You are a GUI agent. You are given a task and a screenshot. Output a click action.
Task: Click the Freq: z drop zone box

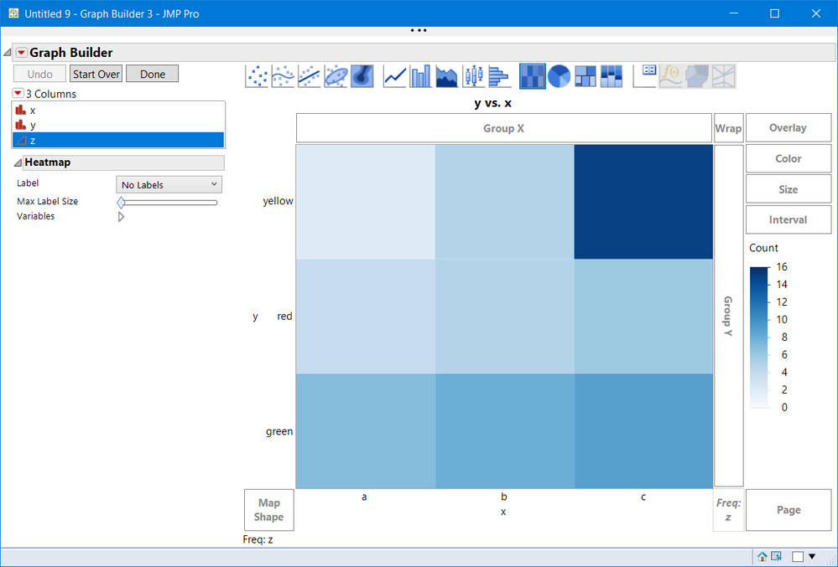(728, 510)
